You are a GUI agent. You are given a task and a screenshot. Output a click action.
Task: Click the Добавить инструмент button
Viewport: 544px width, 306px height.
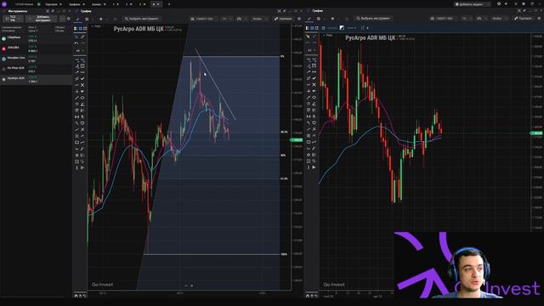coord(42,19)
